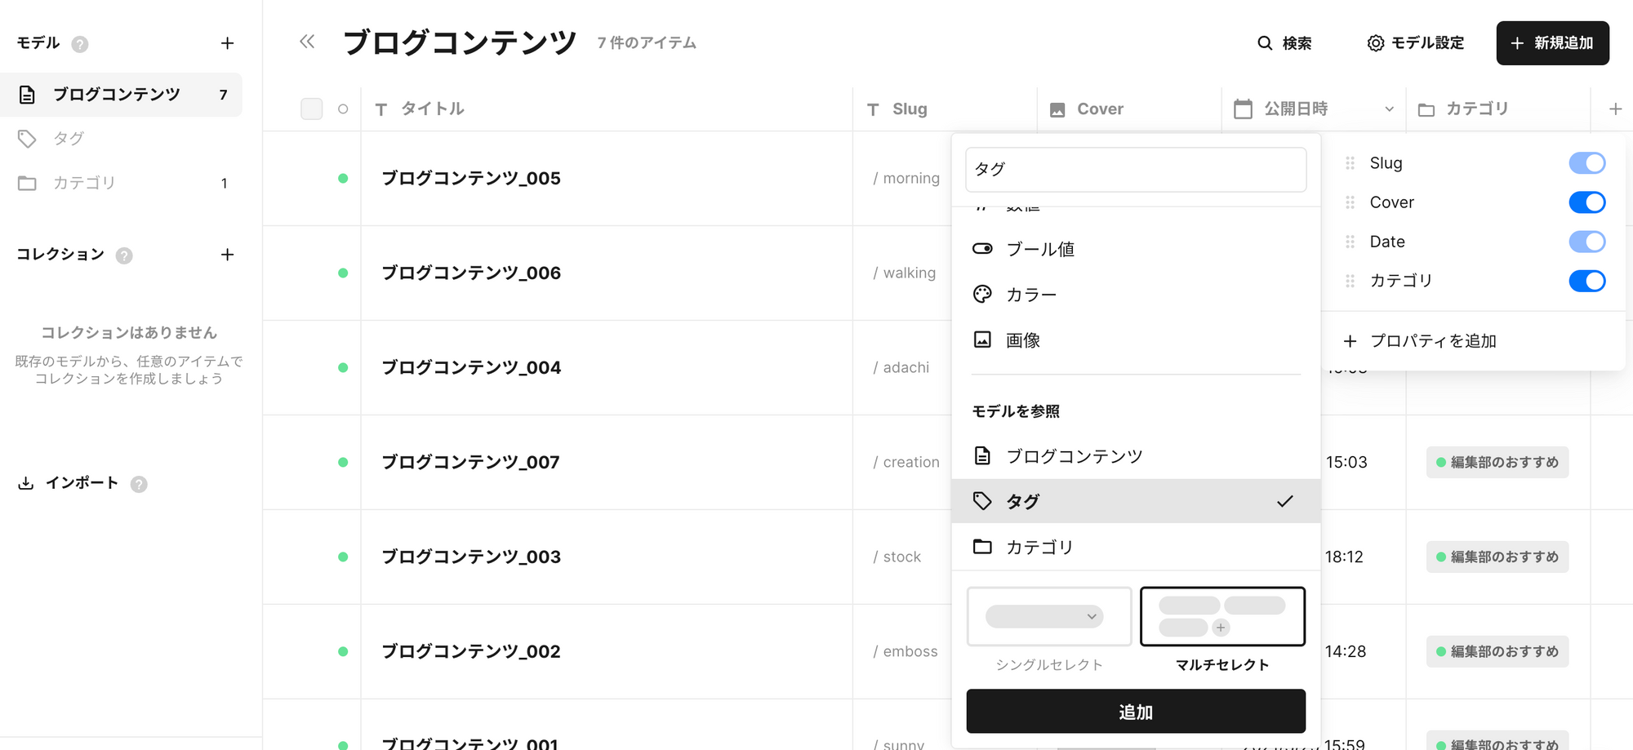Image resolution: width=1633 pixels, height=750 pixels.
Task: Click calendar icon in 公開日時 column header
Action: pos(1243,109)
